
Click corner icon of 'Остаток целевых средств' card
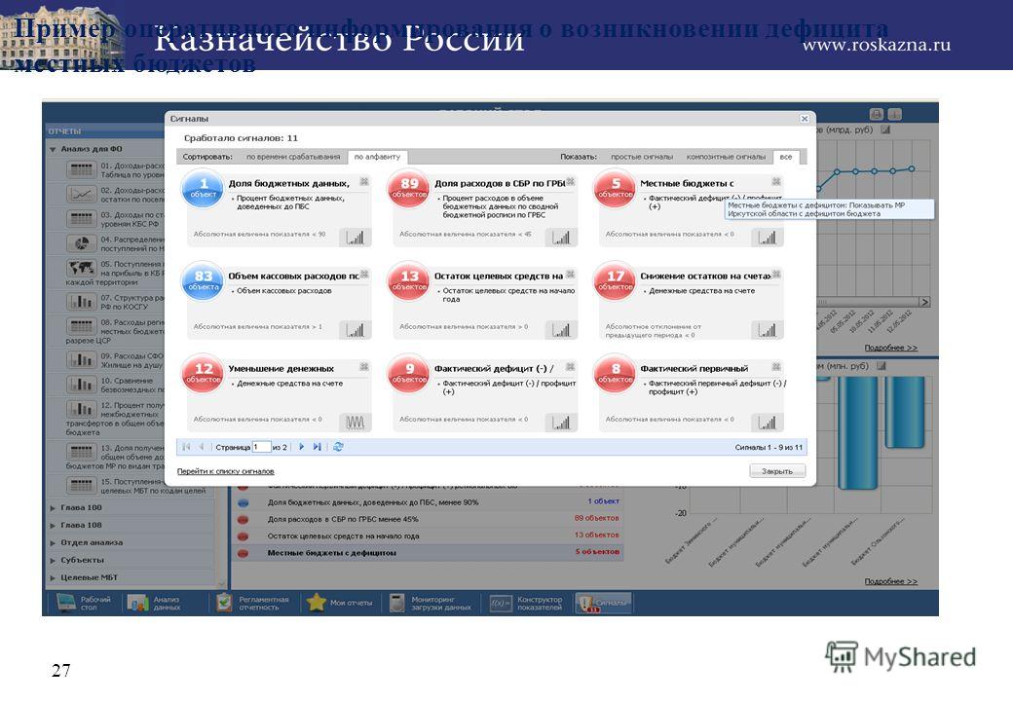coord(571,275)
